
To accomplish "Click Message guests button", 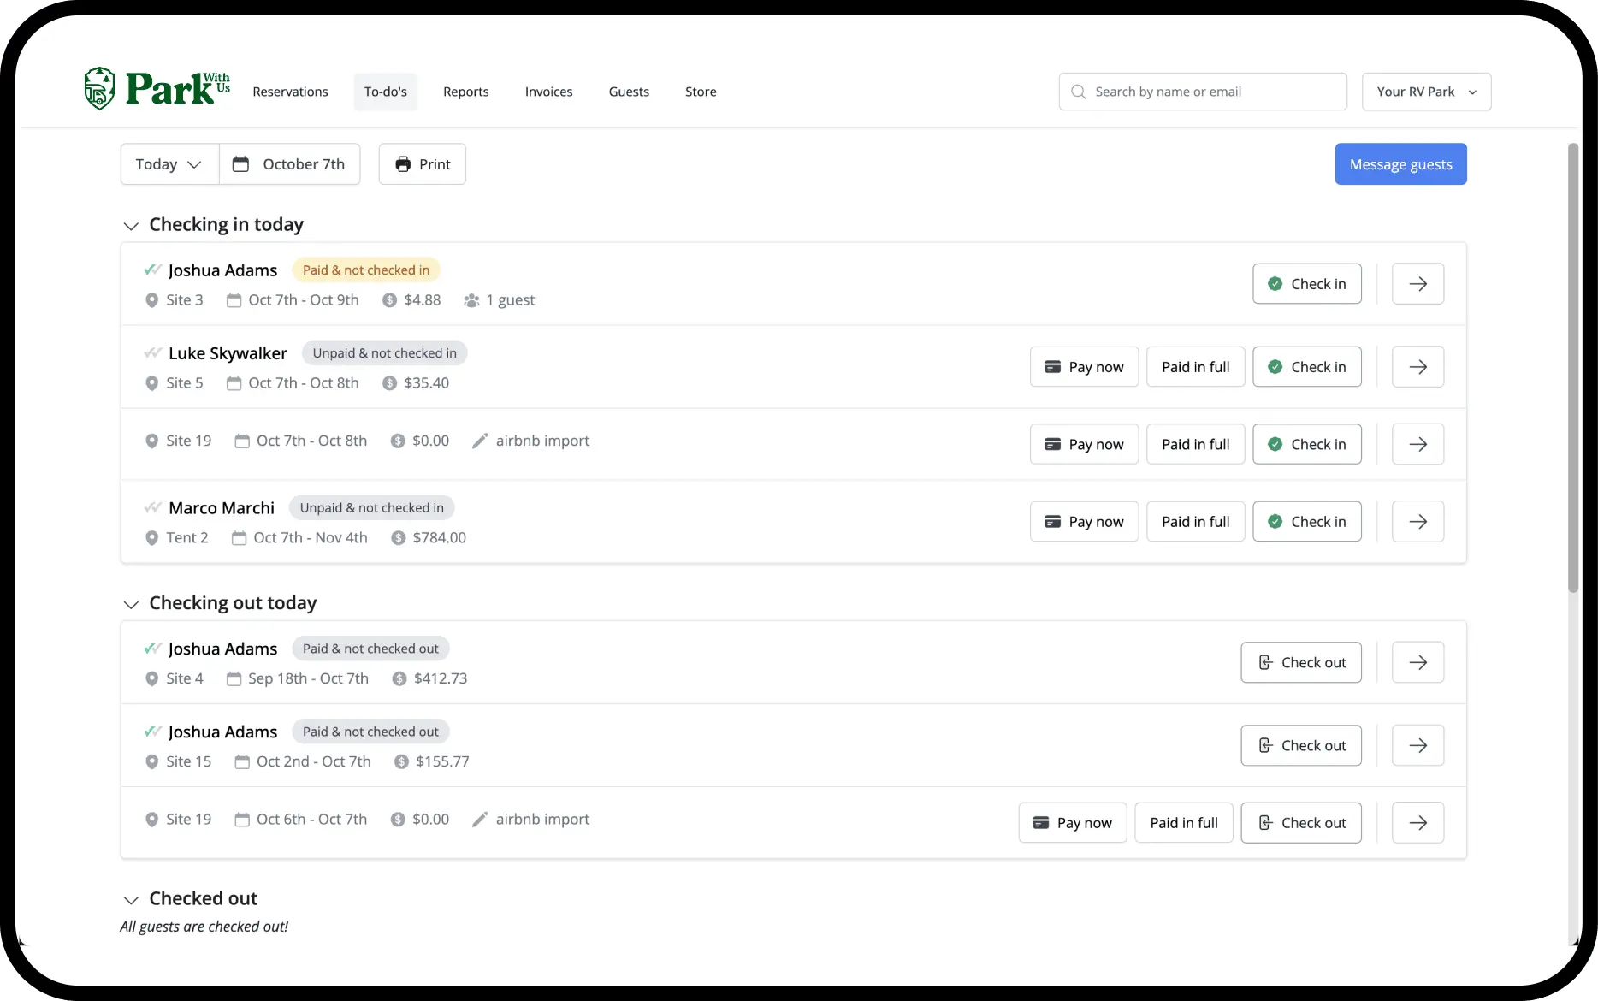I will pyautogui.click(x=1400, y=164).
